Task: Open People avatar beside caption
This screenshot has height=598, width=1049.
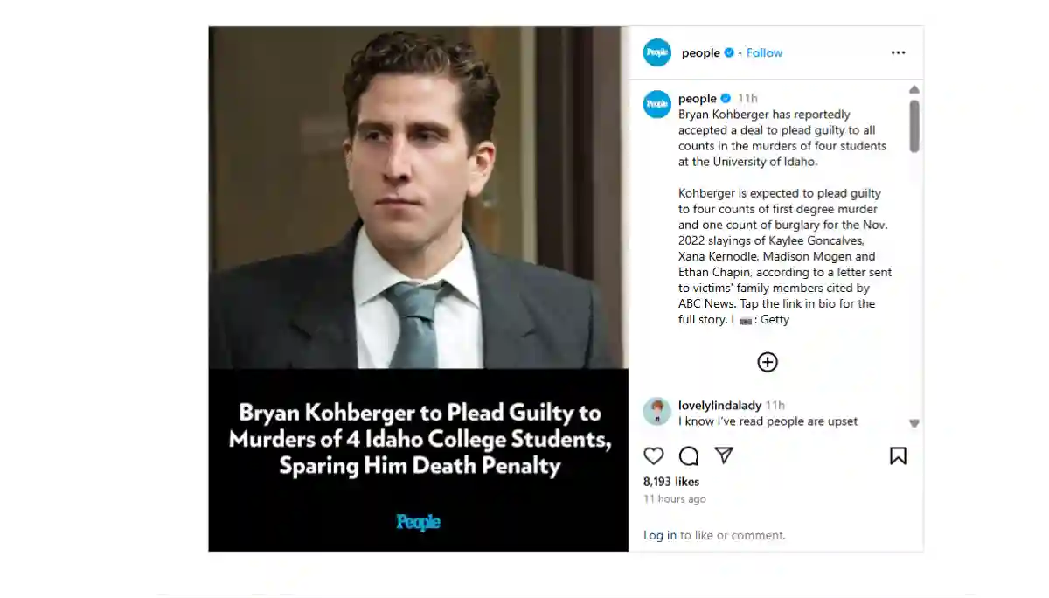Action: click(x=657, y=104)
